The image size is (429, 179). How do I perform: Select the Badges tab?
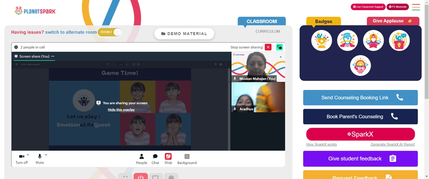pos(323,21)
